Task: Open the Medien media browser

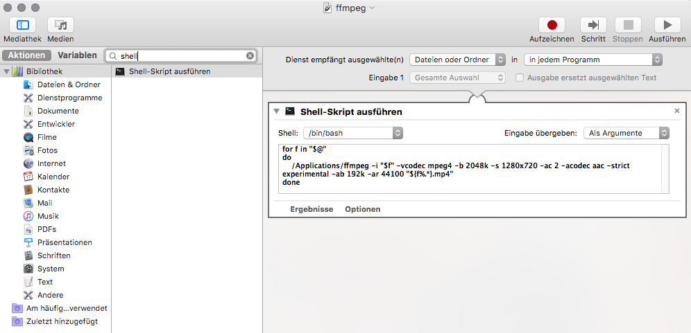Action: click(60, 25)
